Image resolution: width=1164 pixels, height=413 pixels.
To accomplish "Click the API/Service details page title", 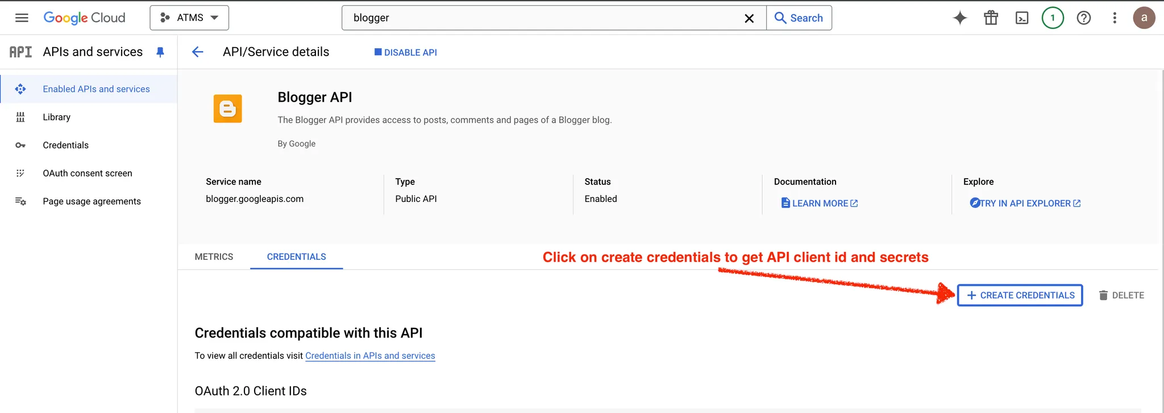I will click(276, 52).
